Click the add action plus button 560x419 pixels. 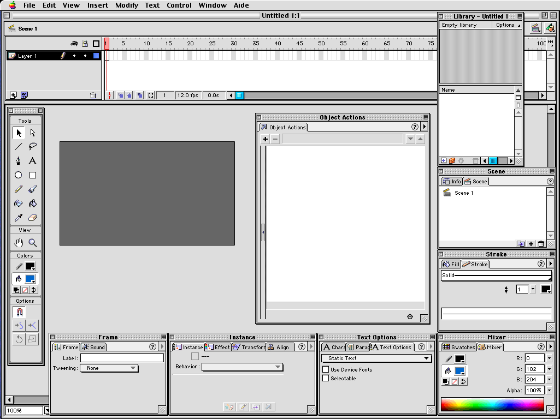[266, 139]
